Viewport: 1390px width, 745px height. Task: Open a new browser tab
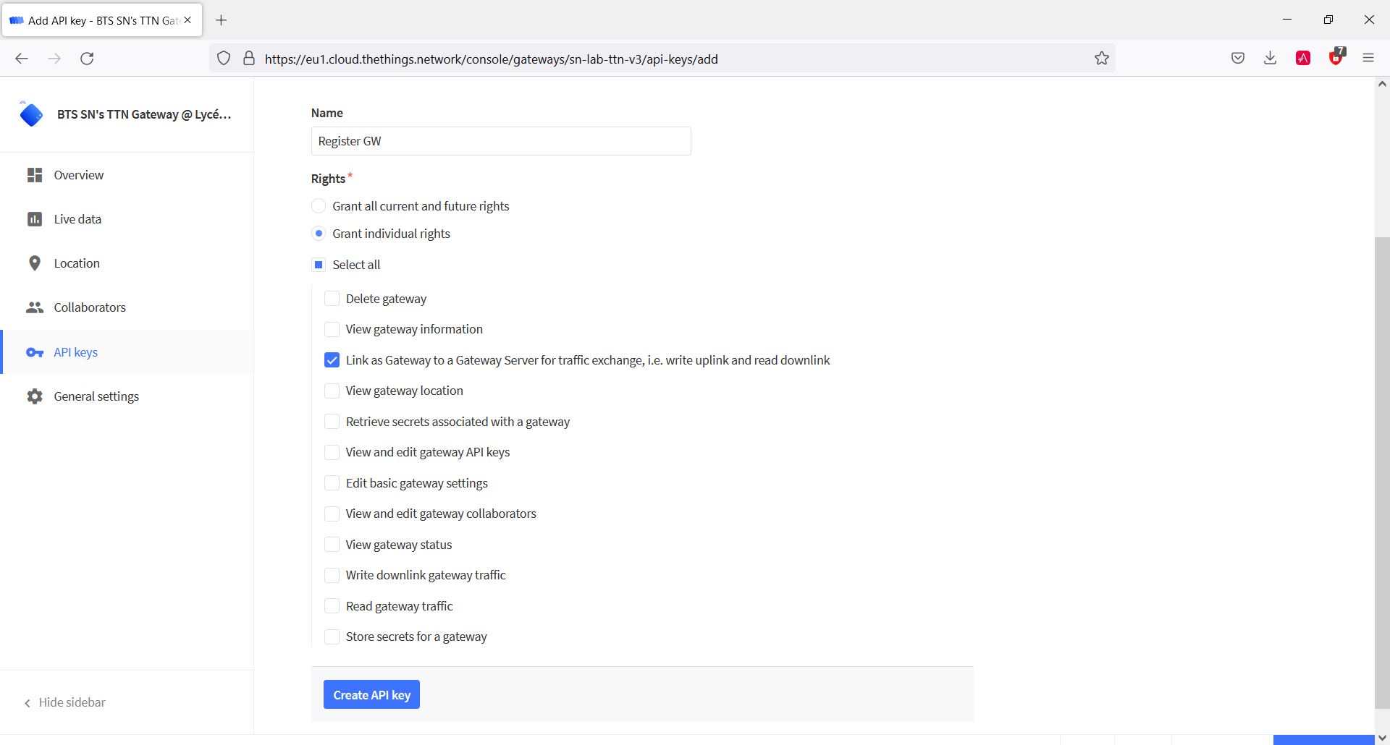pyautogui.click(x=222, y=20)
